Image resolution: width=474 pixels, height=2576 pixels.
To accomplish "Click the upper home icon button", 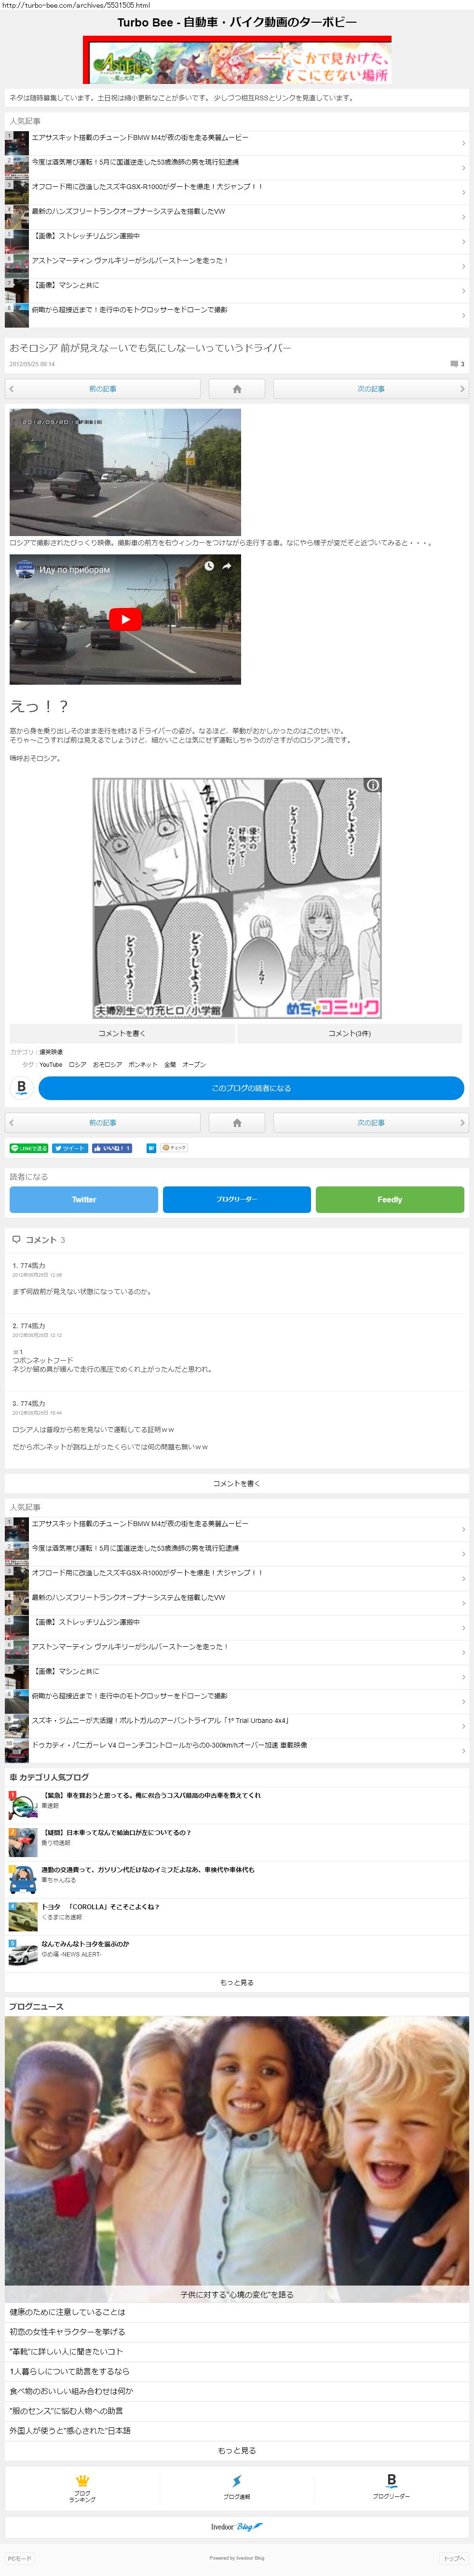I will click(237, 389).
